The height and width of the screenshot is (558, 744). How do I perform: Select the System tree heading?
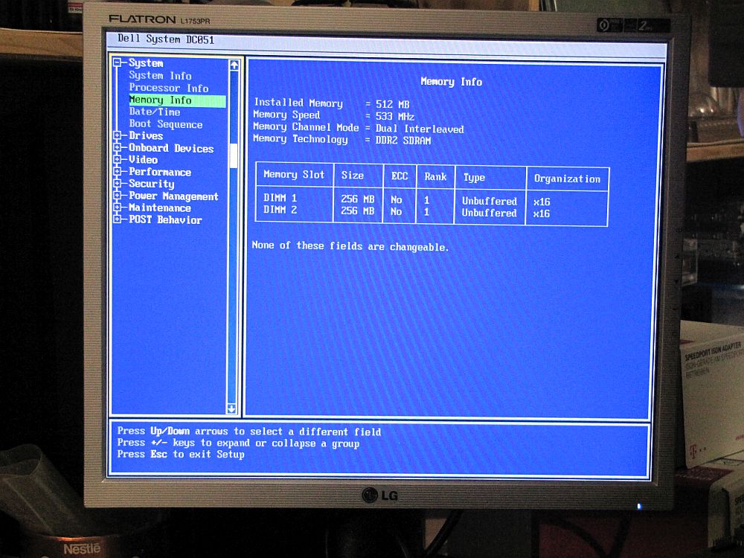click(146, 63)
